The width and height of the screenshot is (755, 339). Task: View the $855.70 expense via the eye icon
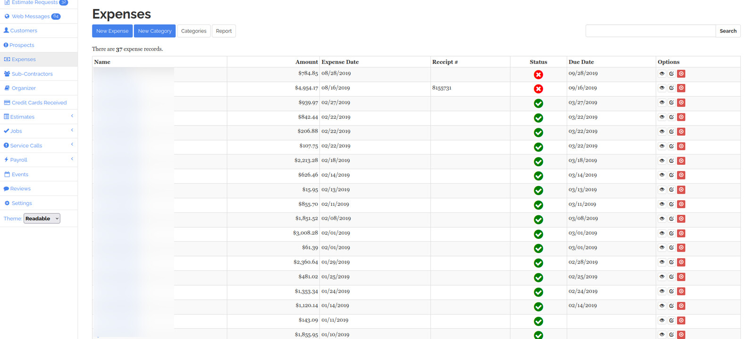(662, 204)
